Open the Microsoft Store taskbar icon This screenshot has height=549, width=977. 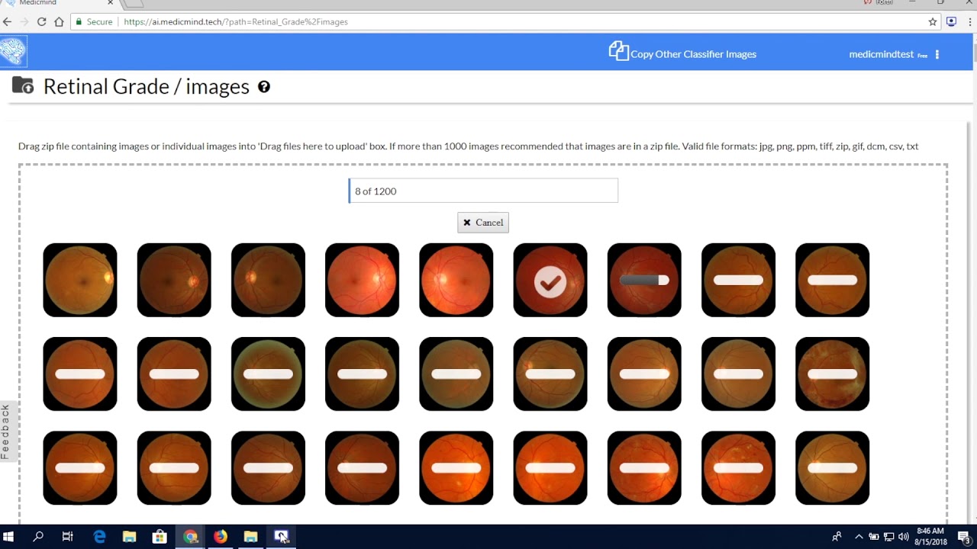(x=160, y=537)
